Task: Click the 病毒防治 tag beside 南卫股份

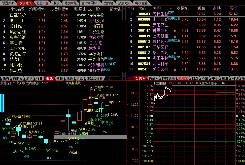Action: [174, 18]
